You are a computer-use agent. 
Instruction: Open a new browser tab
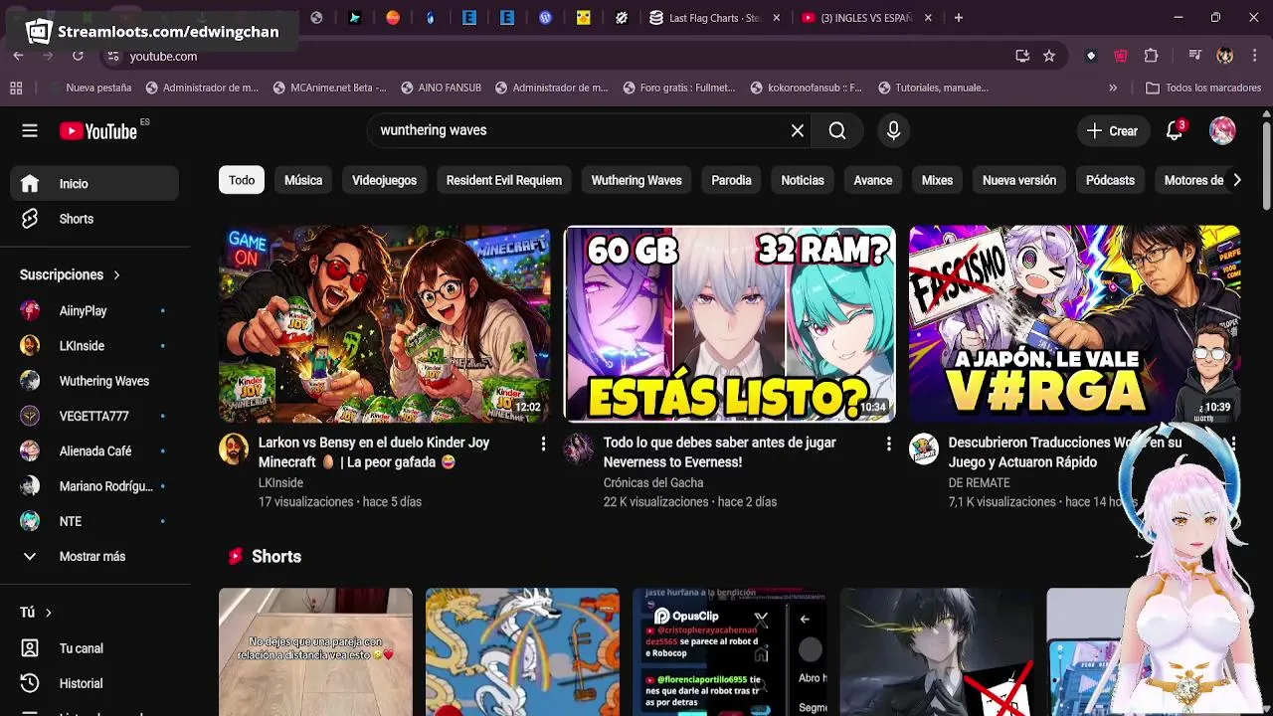959,18
